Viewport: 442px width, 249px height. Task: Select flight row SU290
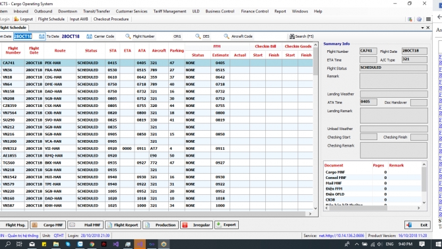pos(156,120)
